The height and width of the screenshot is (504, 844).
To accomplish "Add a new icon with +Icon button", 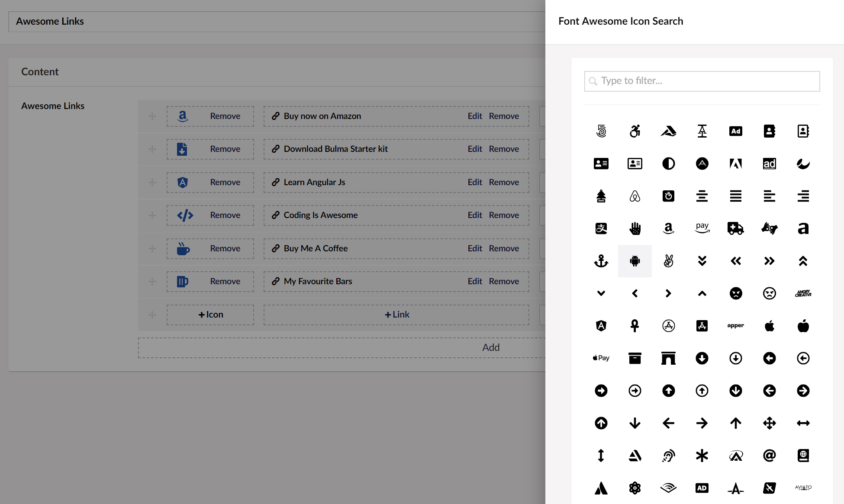I will click(210, 315).
